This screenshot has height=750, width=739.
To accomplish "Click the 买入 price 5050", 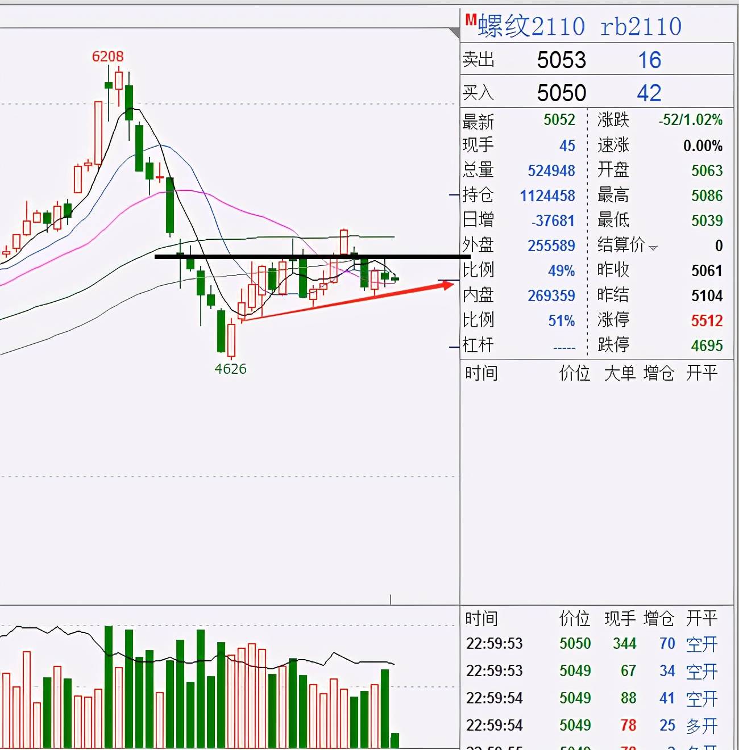I will tap(561, 93).
